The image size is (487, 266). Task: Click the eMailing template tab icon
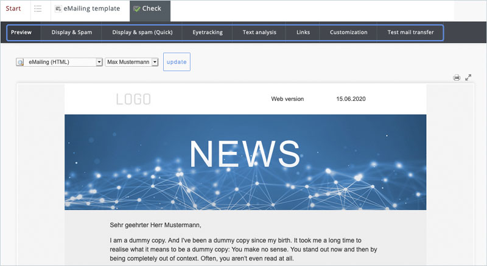(x=58, y=9)
